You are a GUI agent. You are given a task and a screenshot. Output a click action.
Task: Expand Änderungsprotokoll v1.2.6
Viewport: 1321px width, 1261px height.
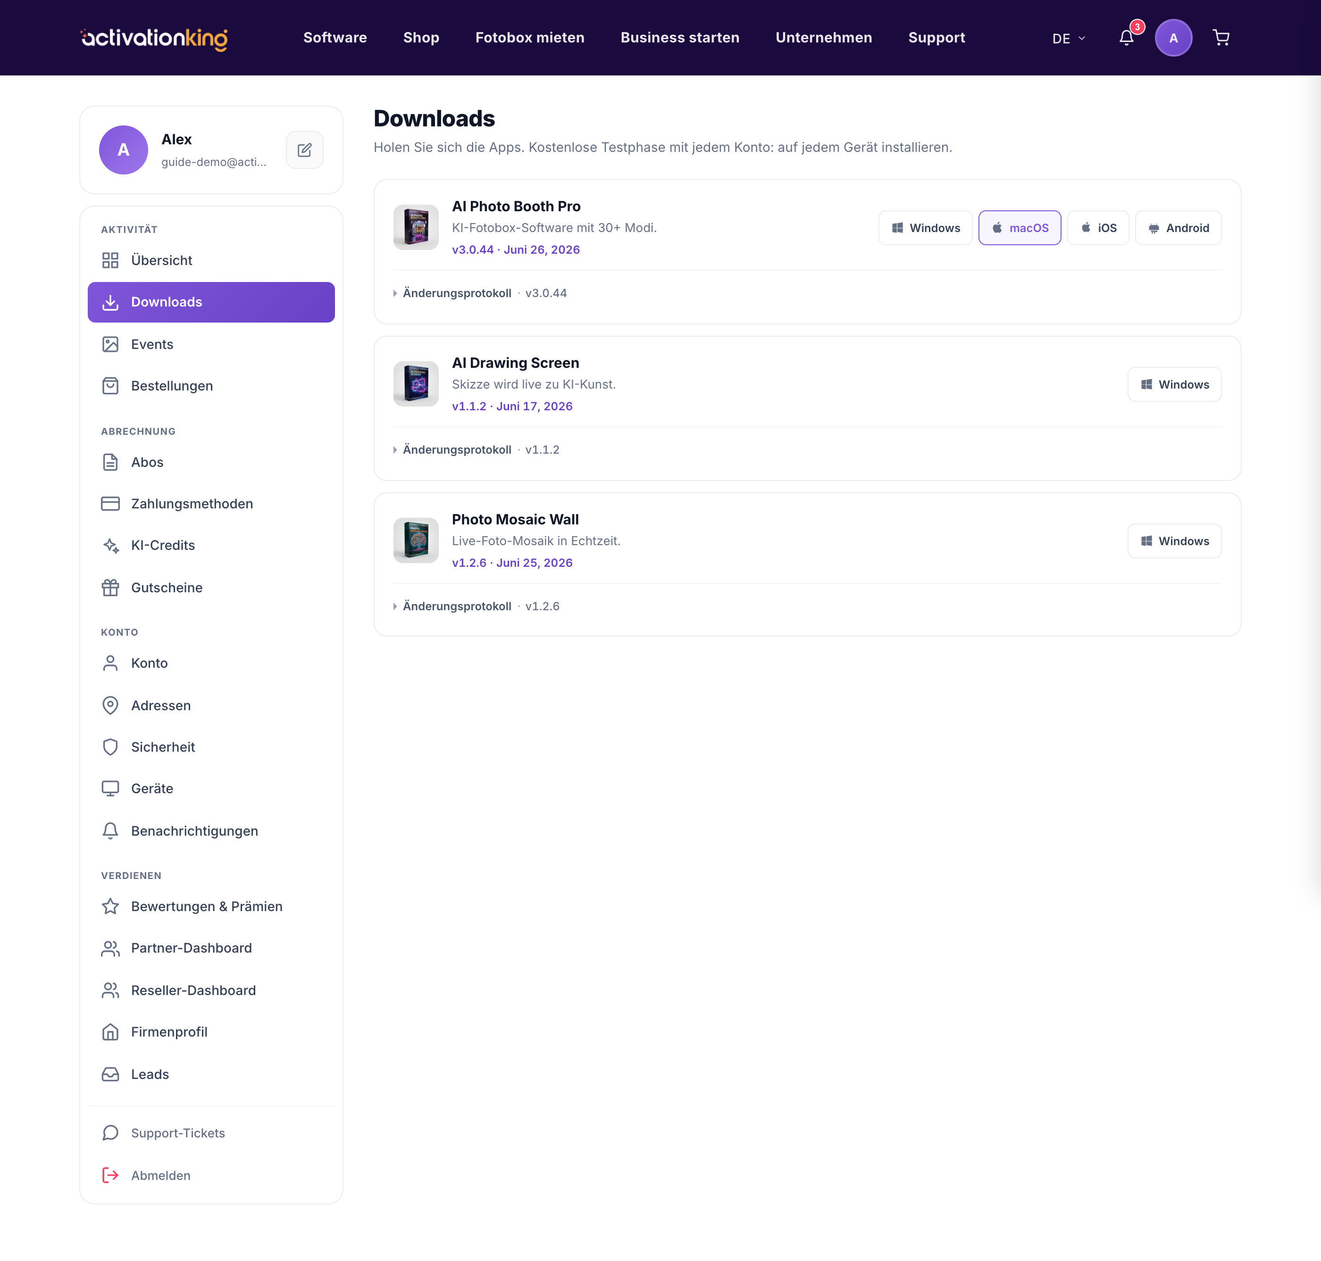pyautogui.click(x=476, y=606)
